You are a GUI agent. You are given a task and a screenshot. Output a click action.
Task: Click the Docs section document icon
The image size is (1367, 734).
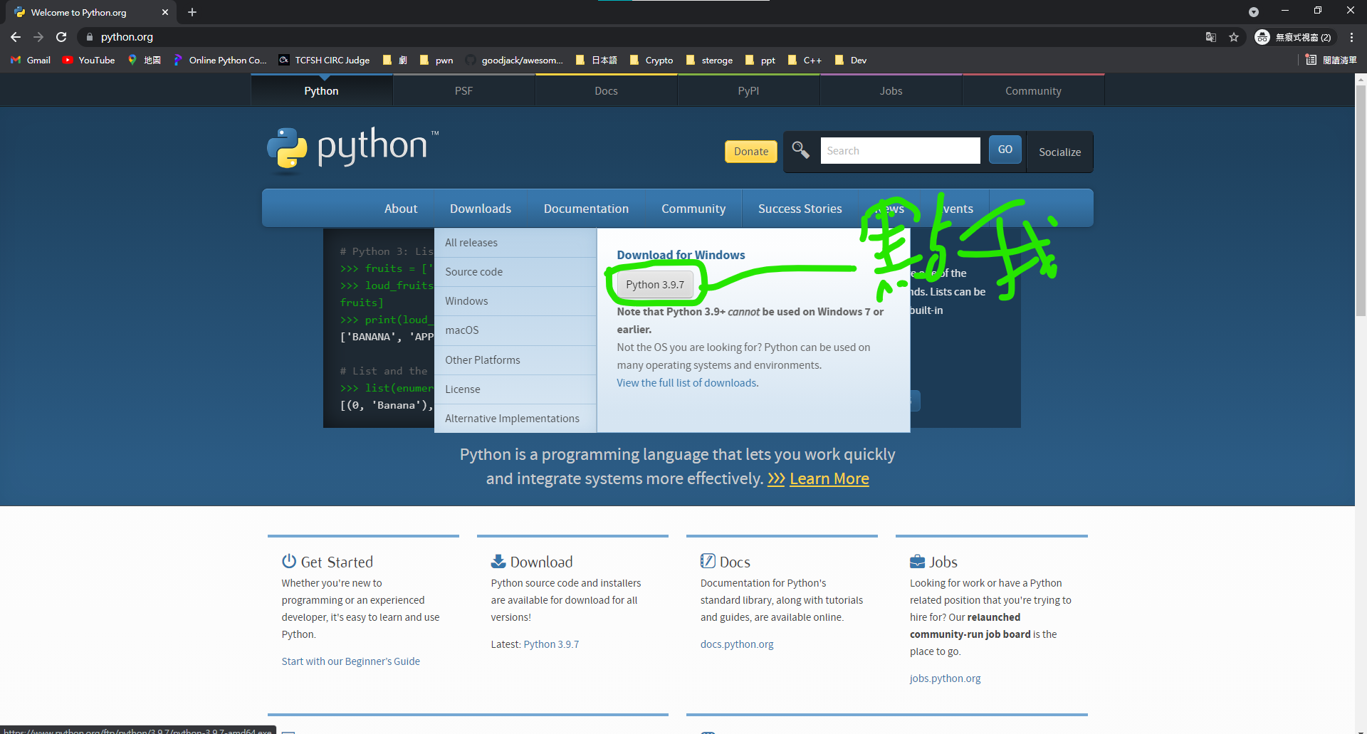coord(708,561)
